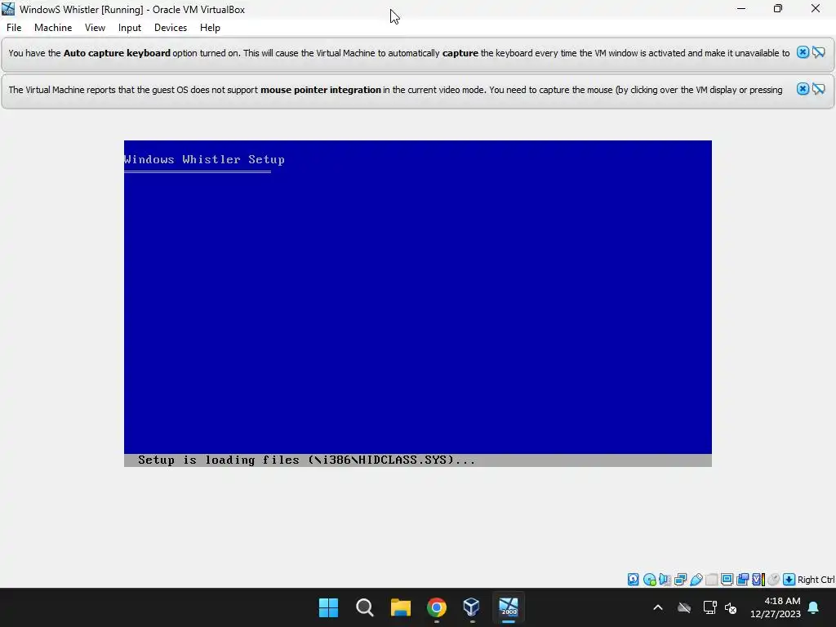Open the Windows Start menu
Viewport: 836px width, 627px height.
pyautogui.click(x=328, y=607)
